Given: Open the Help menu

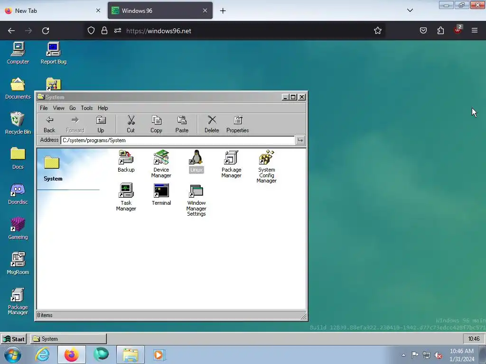Looking at the screenshot, I should 103,108.
